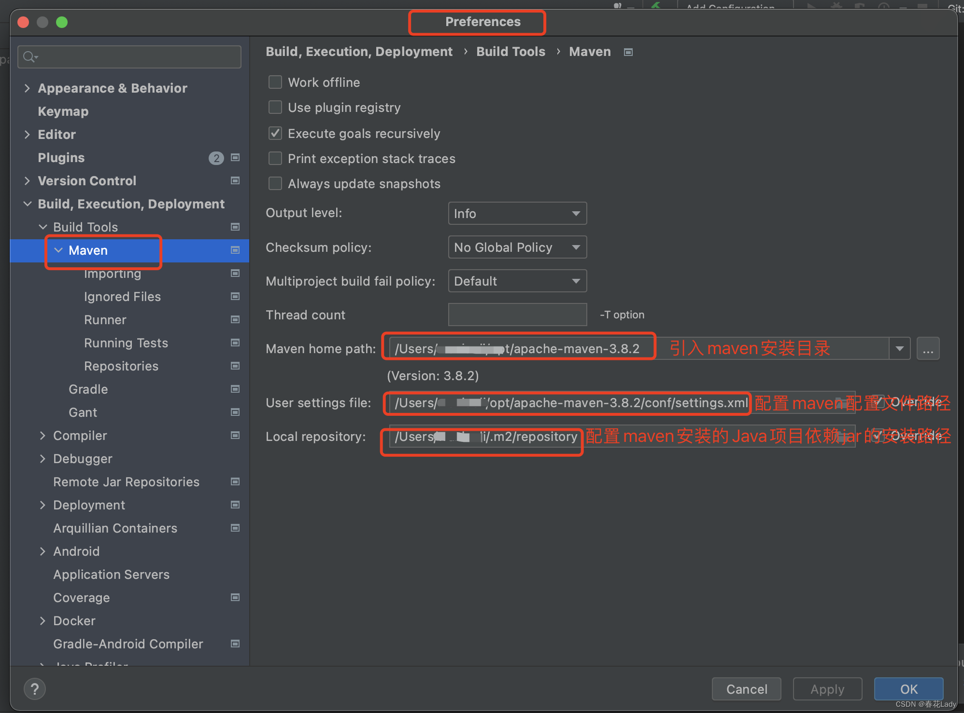
Task: Click project-level icon beside Repositories item
Action: [235, 366]
